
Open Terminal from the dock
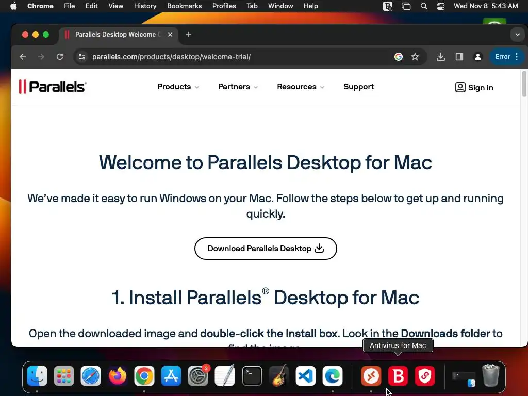click(x=252, y=376)
